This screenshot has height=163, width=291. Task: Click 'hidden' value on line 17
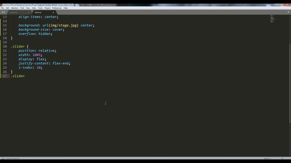[45, 34]
